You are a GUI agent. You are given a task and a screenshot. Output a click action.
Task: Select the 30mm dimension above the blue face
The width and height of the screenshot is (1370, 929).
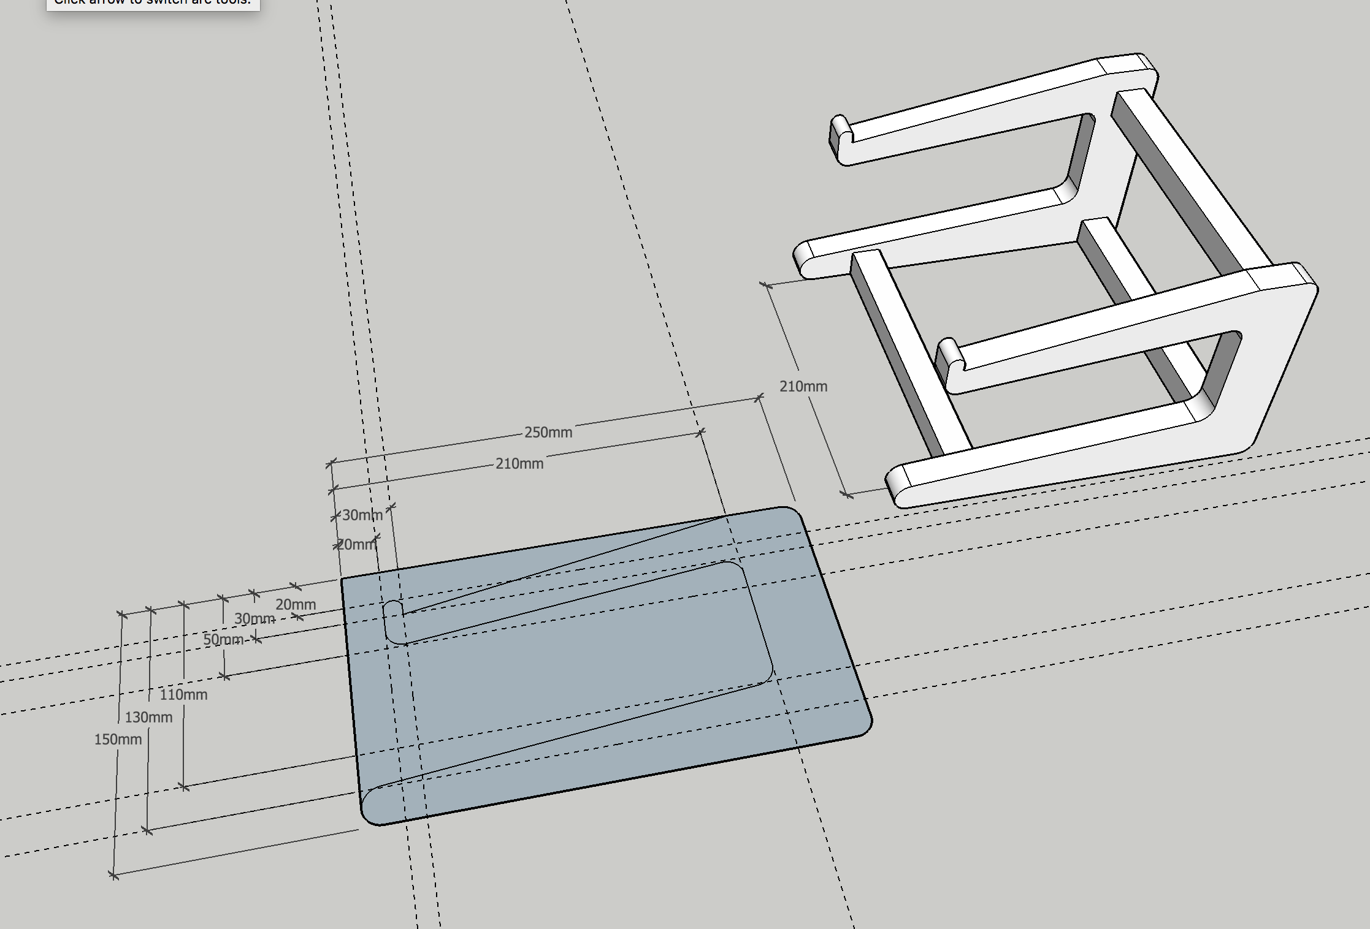(x=362, y=515)
